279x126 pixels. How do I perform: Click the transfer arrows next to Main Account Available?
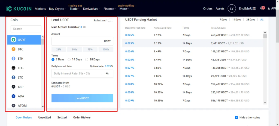[84, 27]
